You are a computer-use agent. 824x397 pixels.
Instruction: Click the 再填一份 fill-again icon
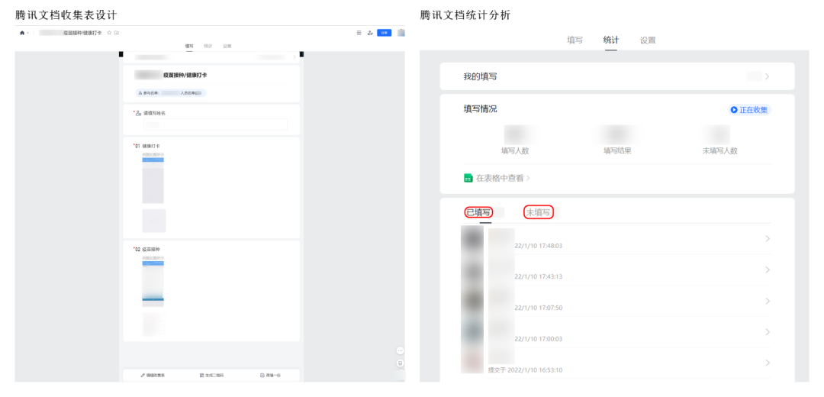[x=262, y=376]
